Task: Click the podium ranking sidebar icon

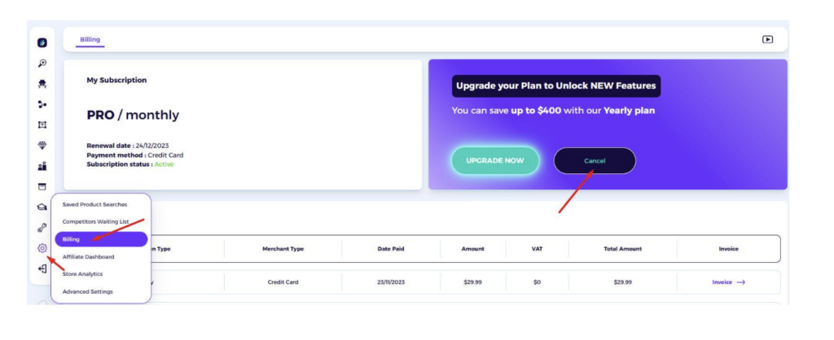Action: coord(42,166)
